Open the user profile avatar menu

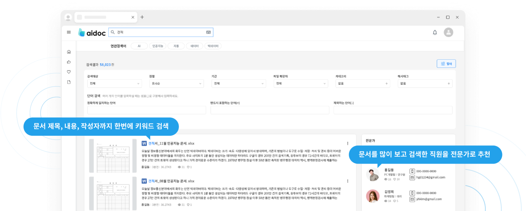coord(448,32)
